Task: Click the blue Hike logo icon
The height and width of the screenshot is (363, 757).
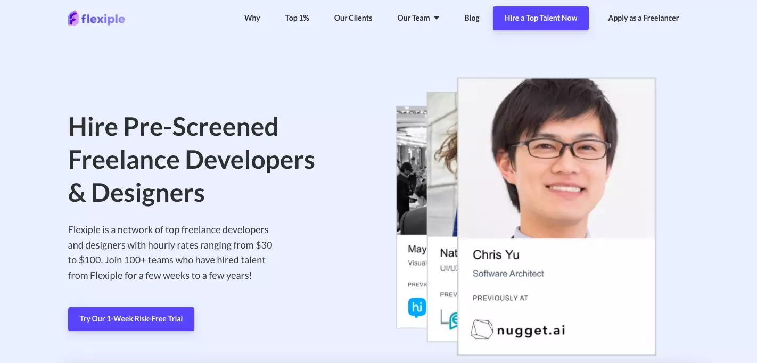Action: click(416, 308)
